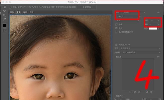Image resolution: width=164 pixels, height=100 pixels.
Task: Toggle slices visibility button
Action: (x=5, y=30)
